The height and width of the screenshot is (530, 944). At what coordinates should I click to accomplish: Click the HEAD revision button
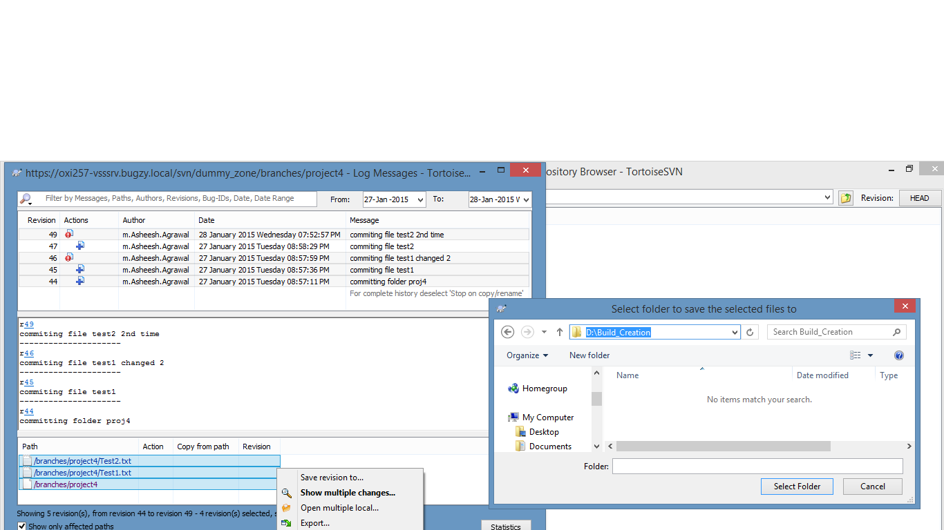pos(919,198)
